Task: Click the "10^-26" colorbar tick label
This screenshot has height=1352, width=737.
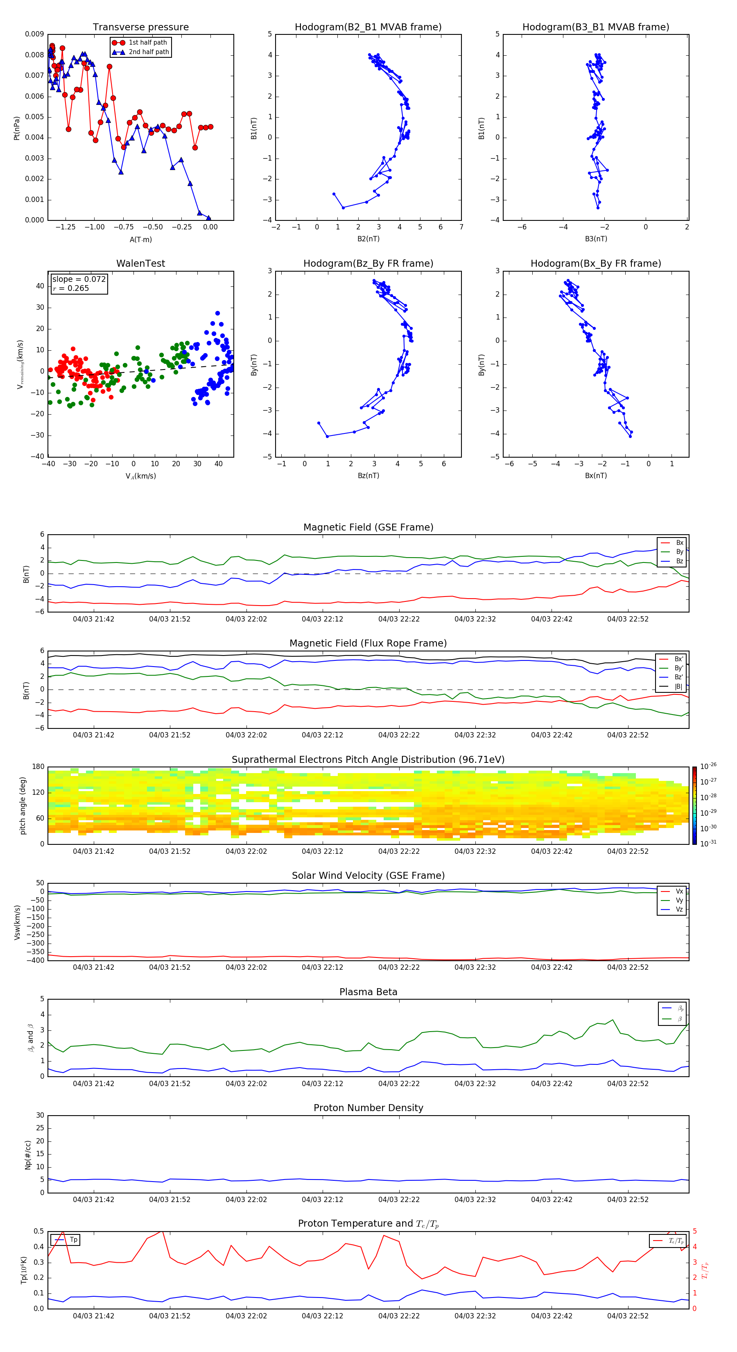Action: coord(708,766)
